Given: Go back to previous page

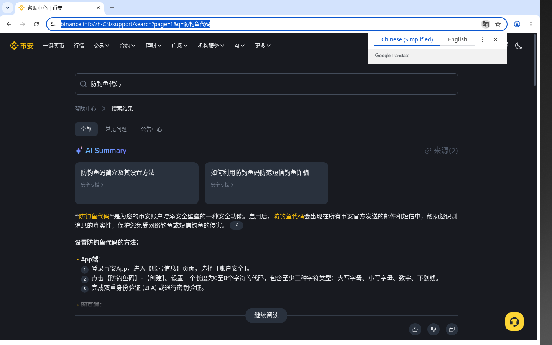Looking at the screenshot, I should click(9, 24).
